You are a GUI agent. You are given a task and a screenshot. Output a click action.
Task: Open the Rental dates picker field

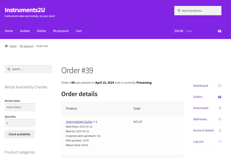pos(20,107)
